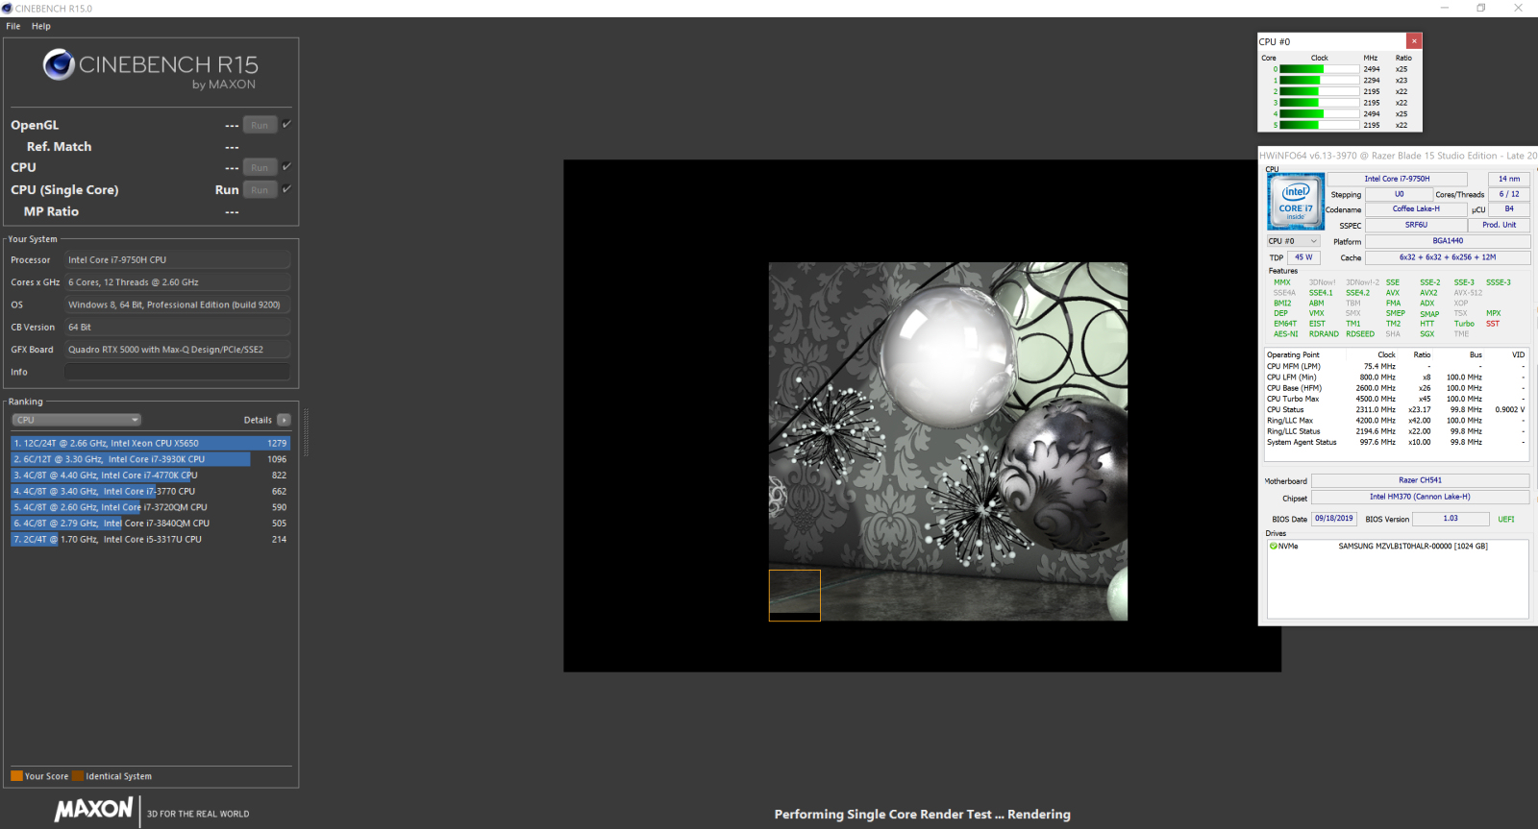The image size is (1538, 829).
Task: Click the Cinebench R15 sphere logo
Action: (59, 64)
